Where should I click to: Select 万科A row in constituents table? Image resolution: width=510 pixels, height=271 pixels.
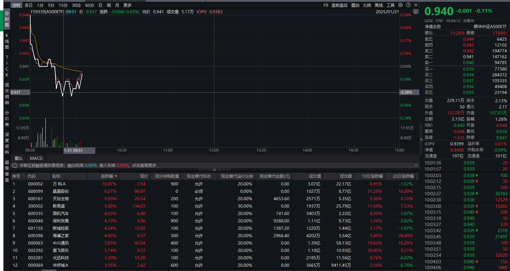point(59,184)
